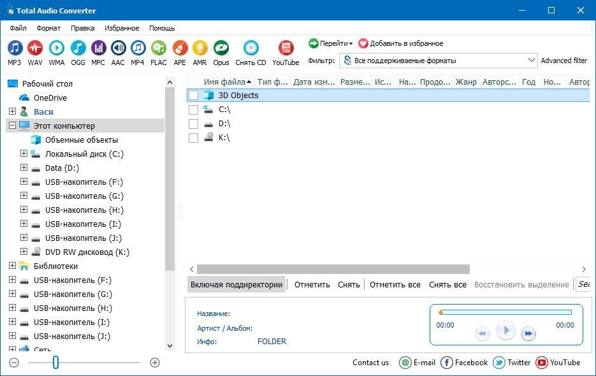Select the OGG format icon
This screenshot has height=376, width=596.
click(78, 48)
